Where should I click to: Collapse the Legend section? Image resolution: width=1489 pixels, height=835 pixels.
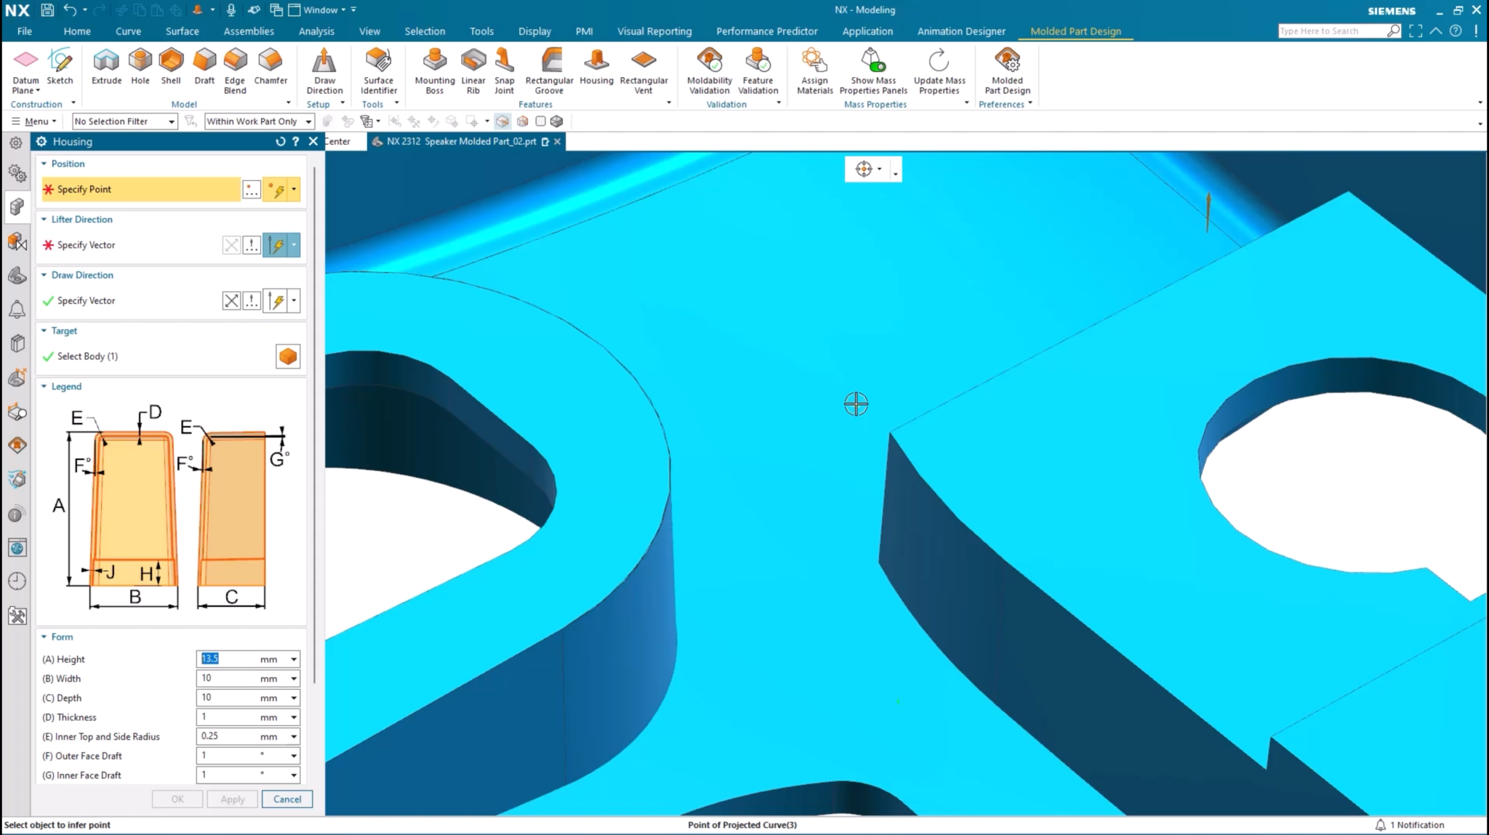tap(43, 386)
